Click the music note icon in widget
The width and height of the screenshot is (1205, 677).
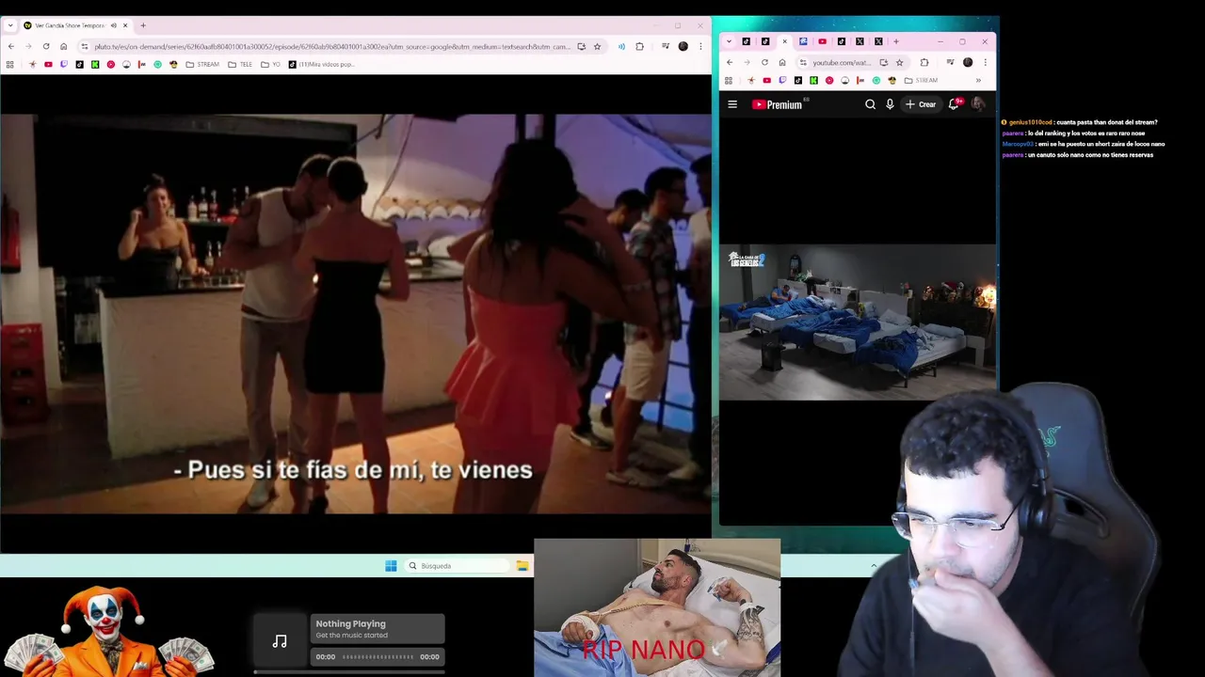280,641
